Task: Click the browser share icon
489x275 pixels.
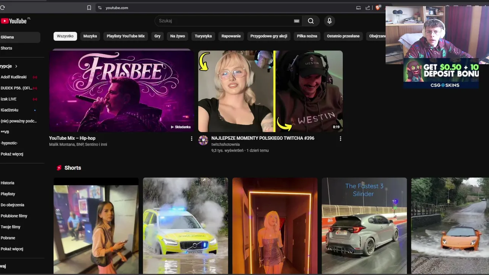Action: 368,8
